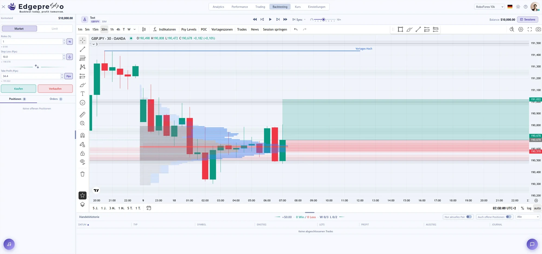Open the text annotation tool
The height and width of the screenshot is (254, 542).
83,94
